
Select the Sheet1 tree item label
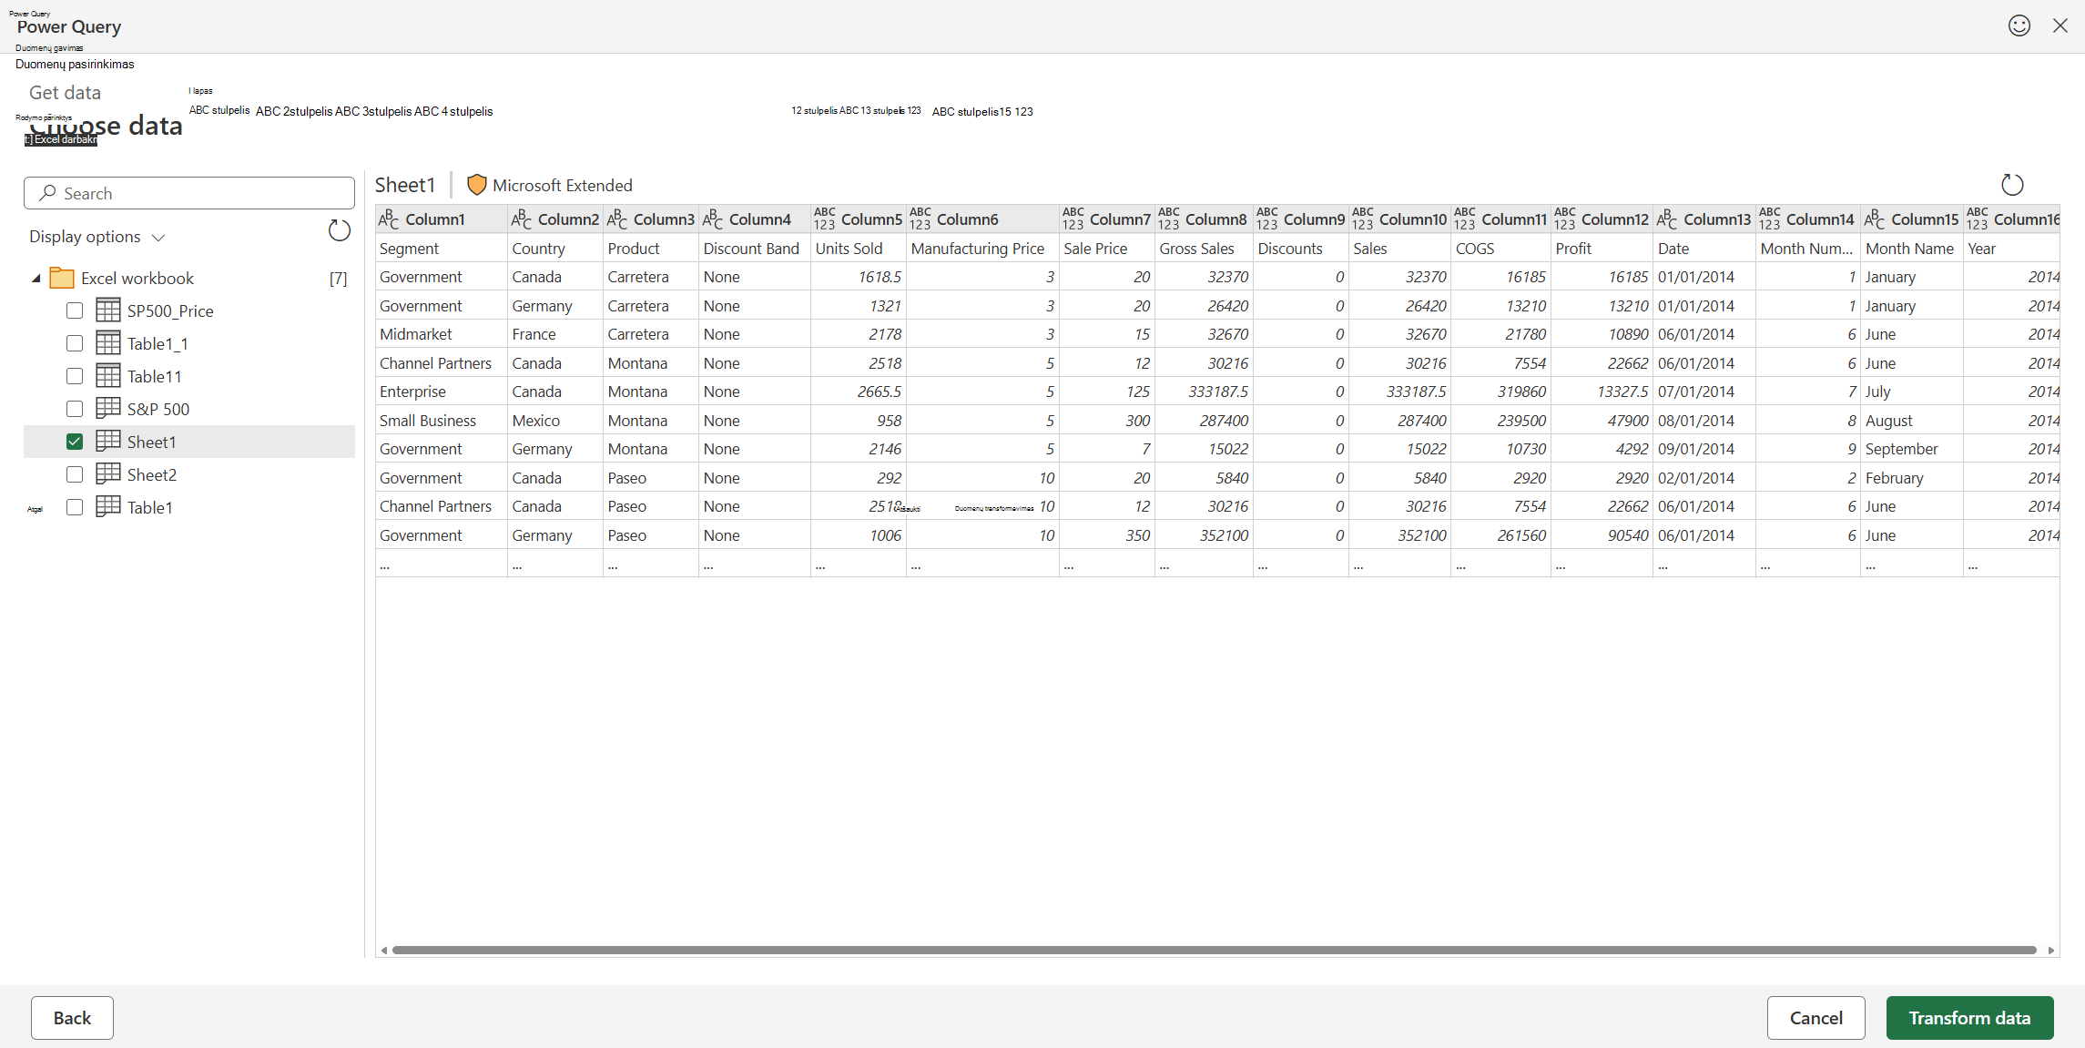pyautogui.click(x=151, y=442)
